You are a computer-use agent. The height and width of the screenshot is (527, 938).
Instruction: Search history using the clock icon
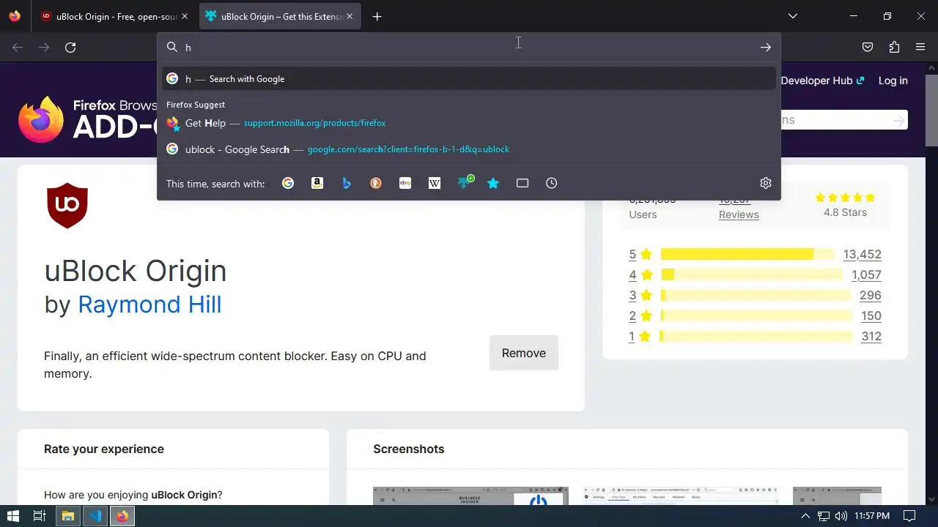552,183
